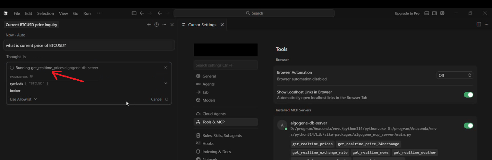Image resolution: width=492 pixels, height=160 pixels.
Task: Expand the Use Allowlist dropdown
Action: pyautogui.click(x=23, y=99)
